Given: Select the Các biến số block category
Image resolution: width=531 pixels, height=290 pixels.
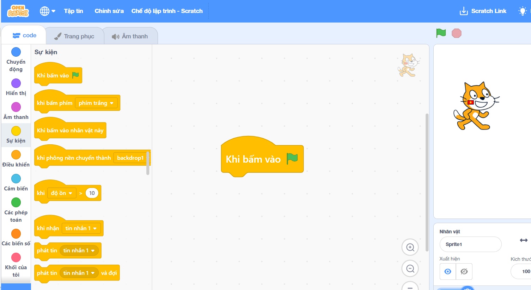Looking at the screenshot, I should pyautogui.click(x=16, y=238).
